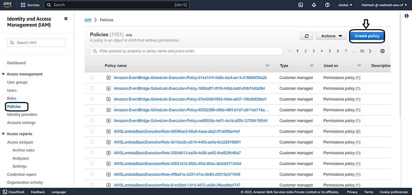Open the help question mark menu
Viewport: 412px width, 195px height.
pos(327,5)
